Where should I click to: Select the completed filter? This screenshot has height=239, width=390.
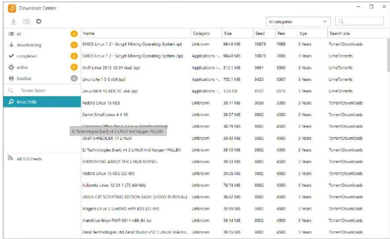click(42, 56)
